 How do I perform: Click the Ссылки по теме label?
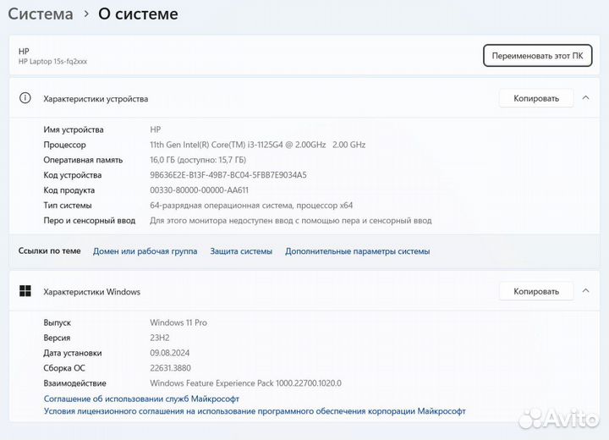click(x=49, y=250)
